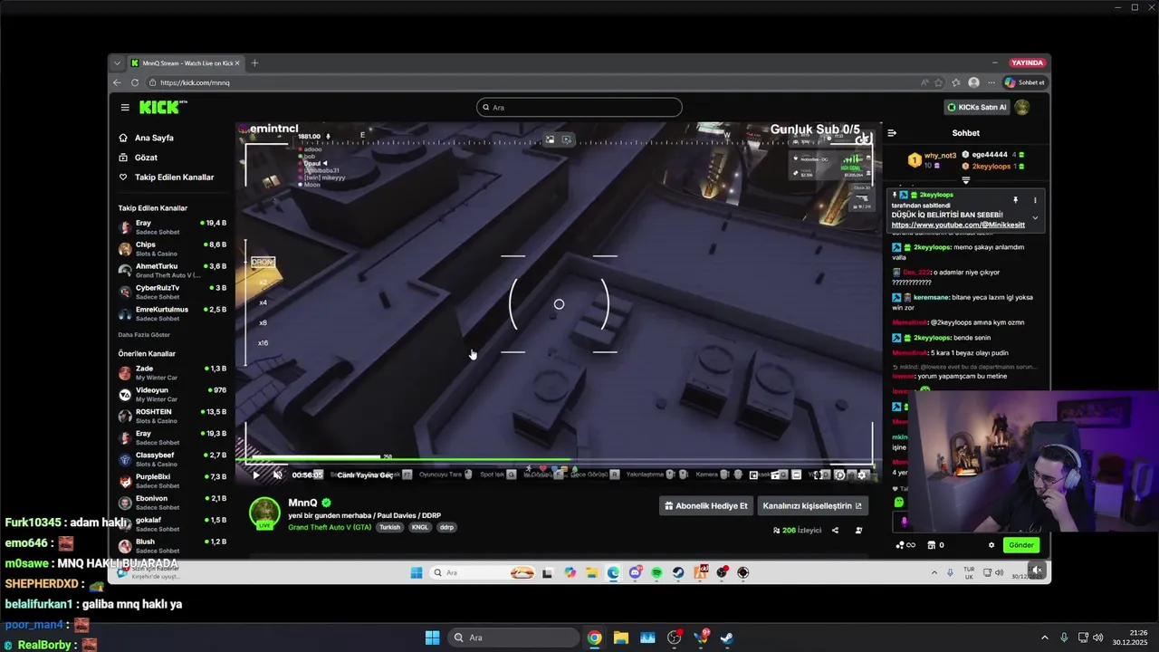Click the bottom taskbar Ara search box

click(x=512, y=638)
